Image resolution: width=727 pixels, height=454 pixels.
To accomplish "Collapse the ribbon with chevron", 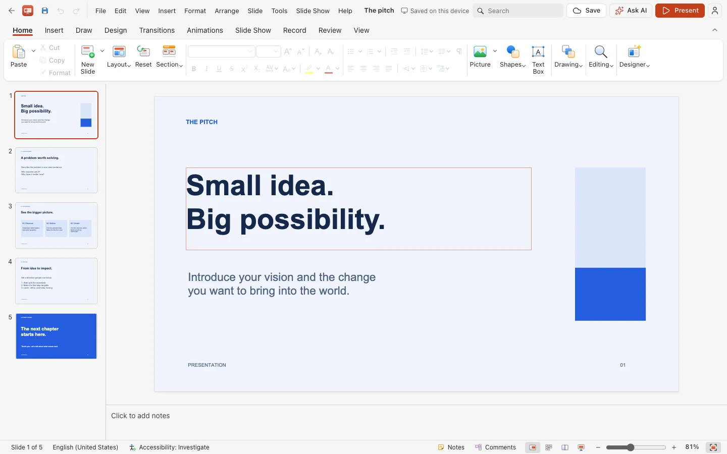I will click(x=714, y=30).
